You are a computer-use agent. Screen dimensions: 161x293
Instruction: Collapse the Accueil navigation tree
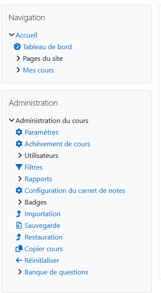pos(12,35)
